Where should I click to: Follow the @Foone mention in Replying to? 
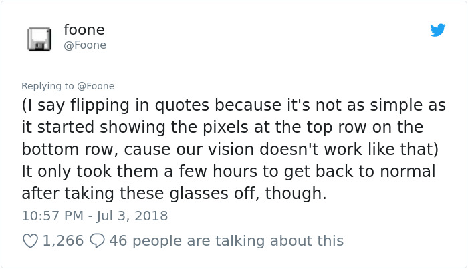click(96, 86)
